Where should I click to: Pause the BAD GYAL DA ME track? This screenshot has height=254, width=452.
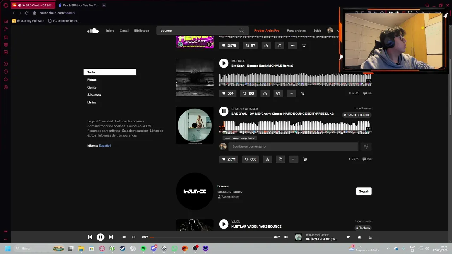[224, 111]
